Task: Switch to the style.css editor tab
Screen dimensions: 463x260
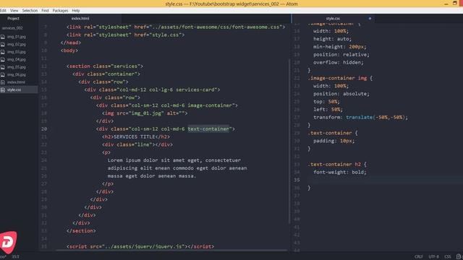Action: click(333, 18)
